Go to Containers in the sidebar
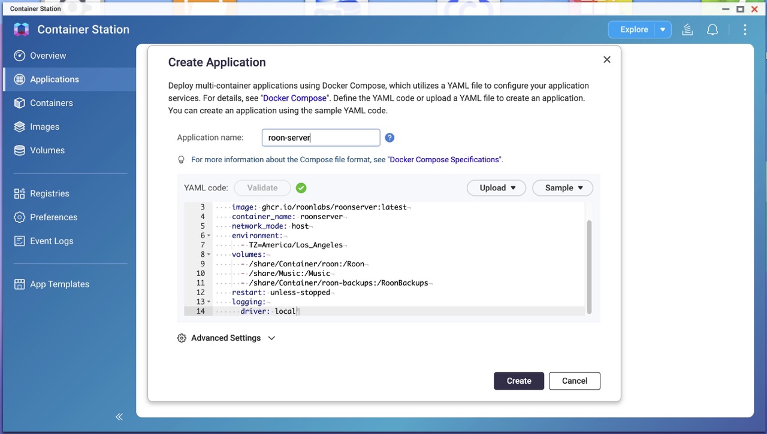 (x=52, y=103)
